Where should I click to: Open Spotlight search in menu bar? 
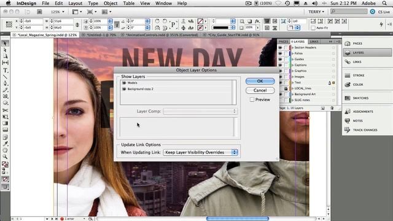coord(384,3)
